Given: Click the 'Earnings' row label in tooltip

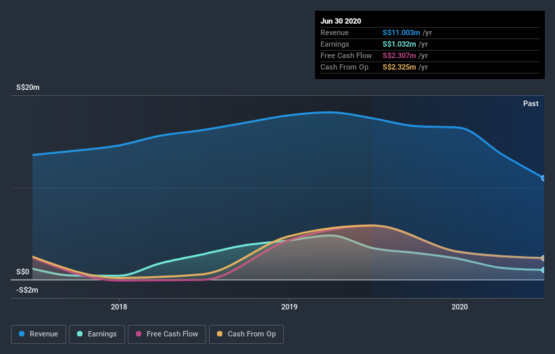Looking at the screenshot, I should 335,44.
